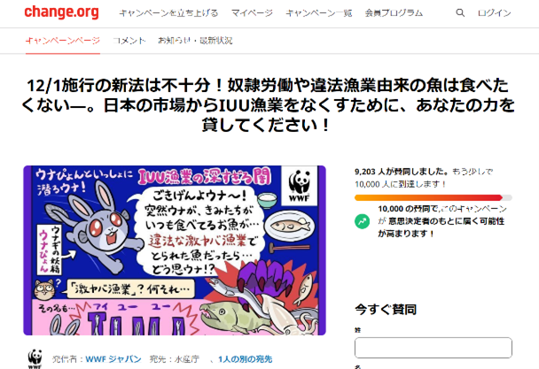Viewport: 539px width, 369px height.
Task: Click the green trending arrow icon
Action: [x=362, y=221]
